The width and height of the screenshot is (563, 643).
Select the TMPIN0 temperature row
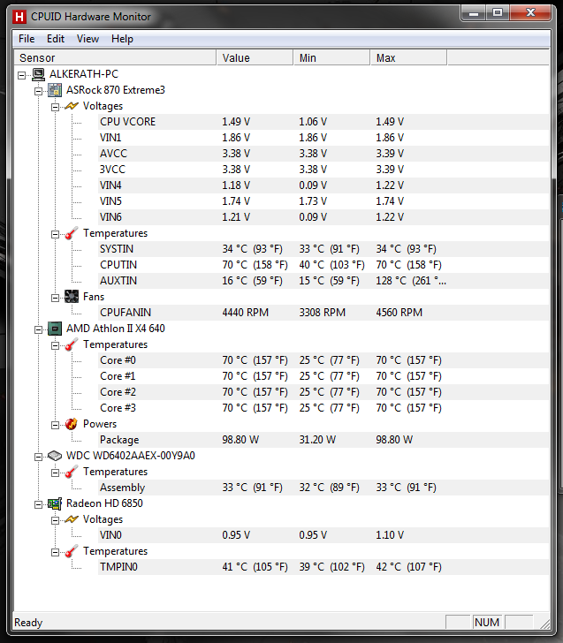pos(323,567)
